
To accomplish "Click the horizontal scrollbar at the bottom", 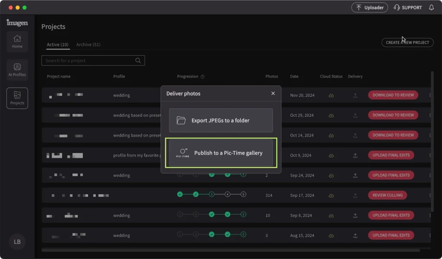I will [x=230, y=250].
